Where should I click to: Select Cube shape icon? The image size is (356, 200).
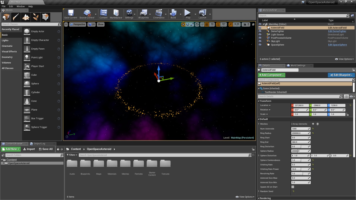(x=27, y=75)
